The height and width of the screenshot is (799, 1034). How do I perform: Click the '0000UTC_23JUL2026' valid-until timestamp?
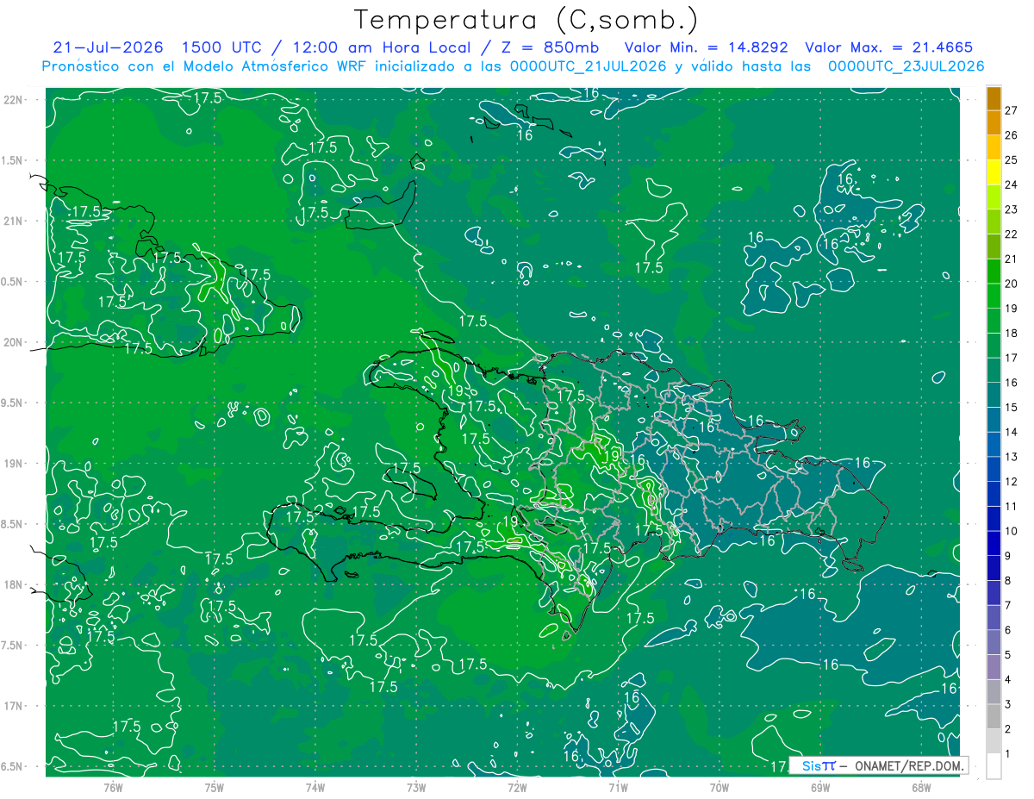[906, 66]
